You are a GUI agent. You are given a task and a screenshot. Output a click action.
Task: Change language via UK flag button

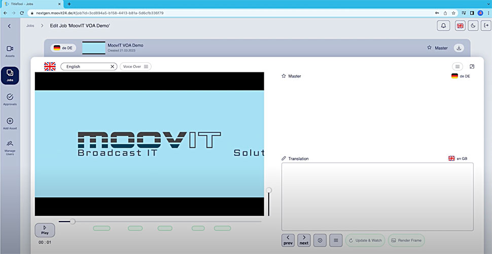pos(460,26)
